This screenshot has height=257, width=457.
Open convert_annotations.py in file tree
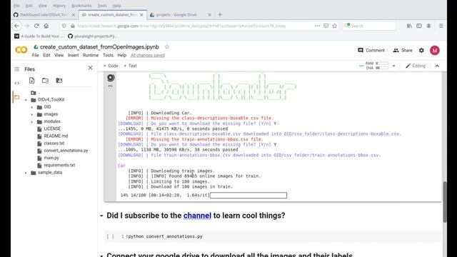66,151
